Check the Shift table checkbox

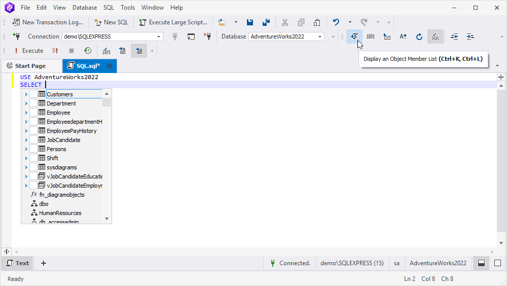click(x=33, y=158)
